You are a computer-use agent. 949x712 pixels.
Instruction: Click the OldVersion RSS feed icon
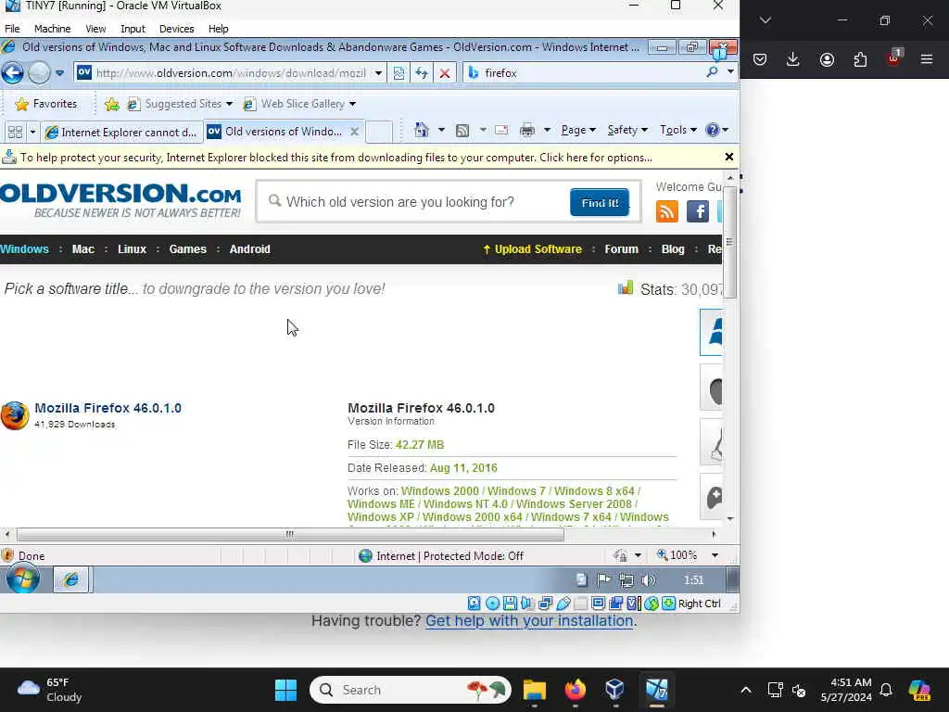pos(667,212)
